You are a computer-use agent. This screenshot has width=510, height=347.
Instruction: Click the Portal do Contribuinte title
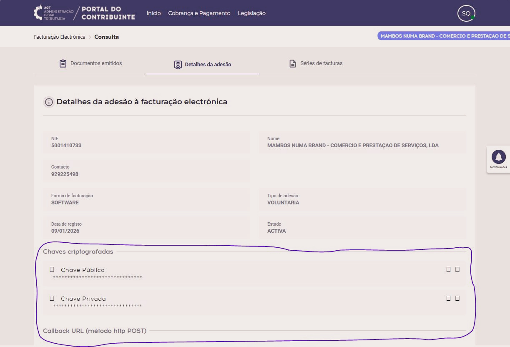pyautogui.click(x=108, y=13)
